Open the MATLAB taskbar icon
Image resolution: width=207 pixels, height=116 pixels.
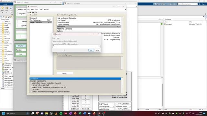[99, 113]
